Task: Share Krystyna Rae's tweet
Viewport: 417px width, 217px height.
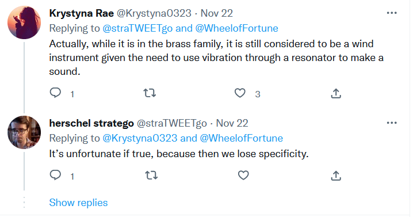Action: click(x=336, y=93)
